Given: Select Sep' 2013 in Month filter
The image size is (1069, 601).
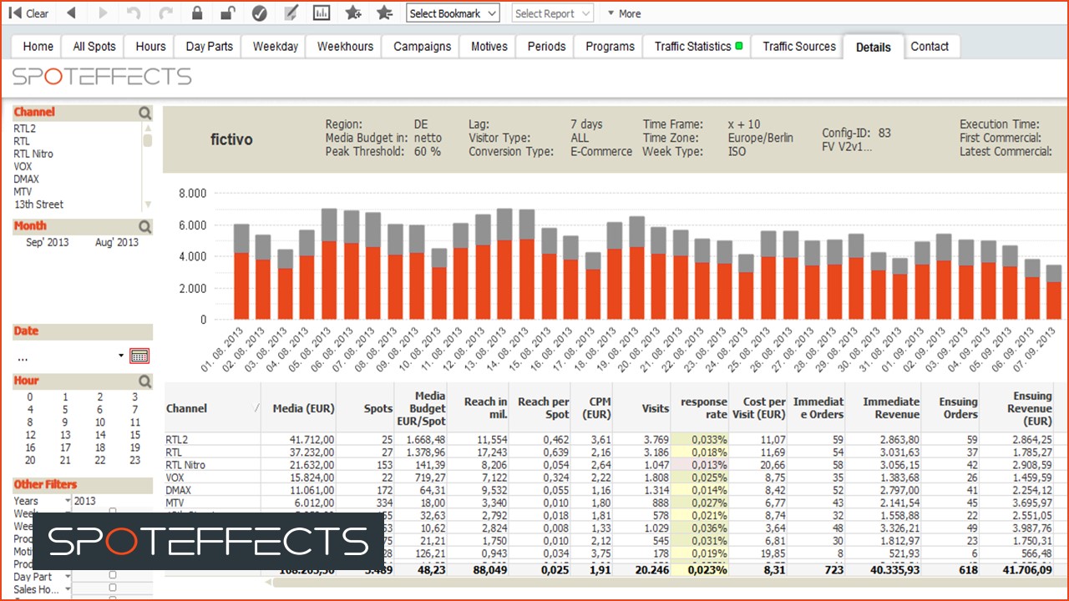Looking at the screenshot, I should (x=48, y=242).
